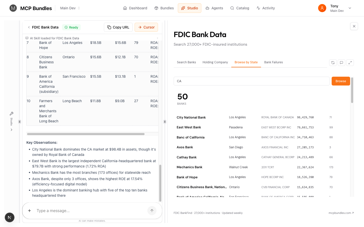
Task: Go back using the FDIC Bank Data arrow
Action: point(29,27)
